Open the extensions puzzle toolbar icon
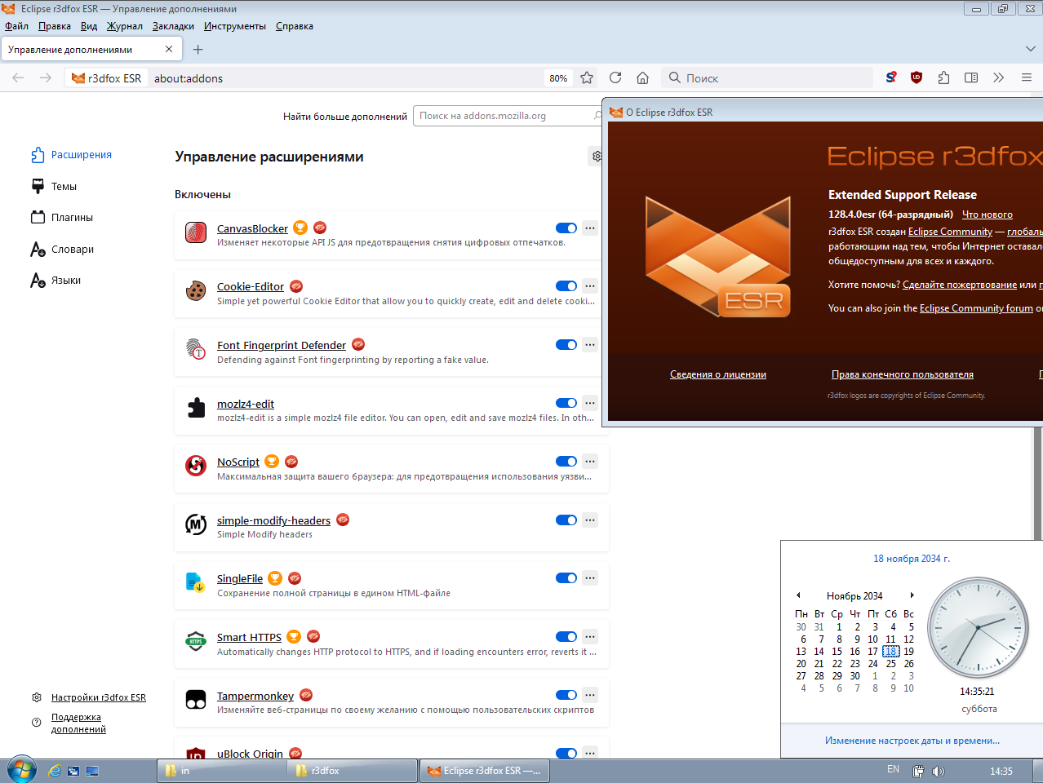Image resolution: width=1043 pixels, height=783 pixels. [x=943, y=78]
